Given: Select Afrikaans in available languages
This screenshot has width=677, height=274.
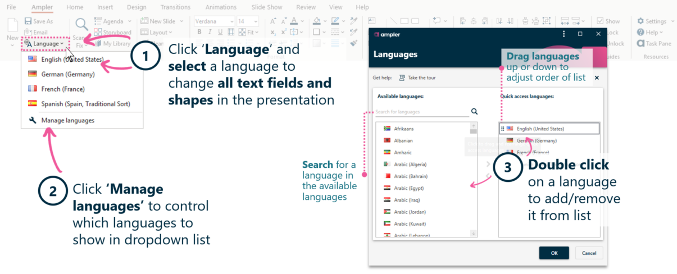Looking at the screenshot, I should pos(422,129).
